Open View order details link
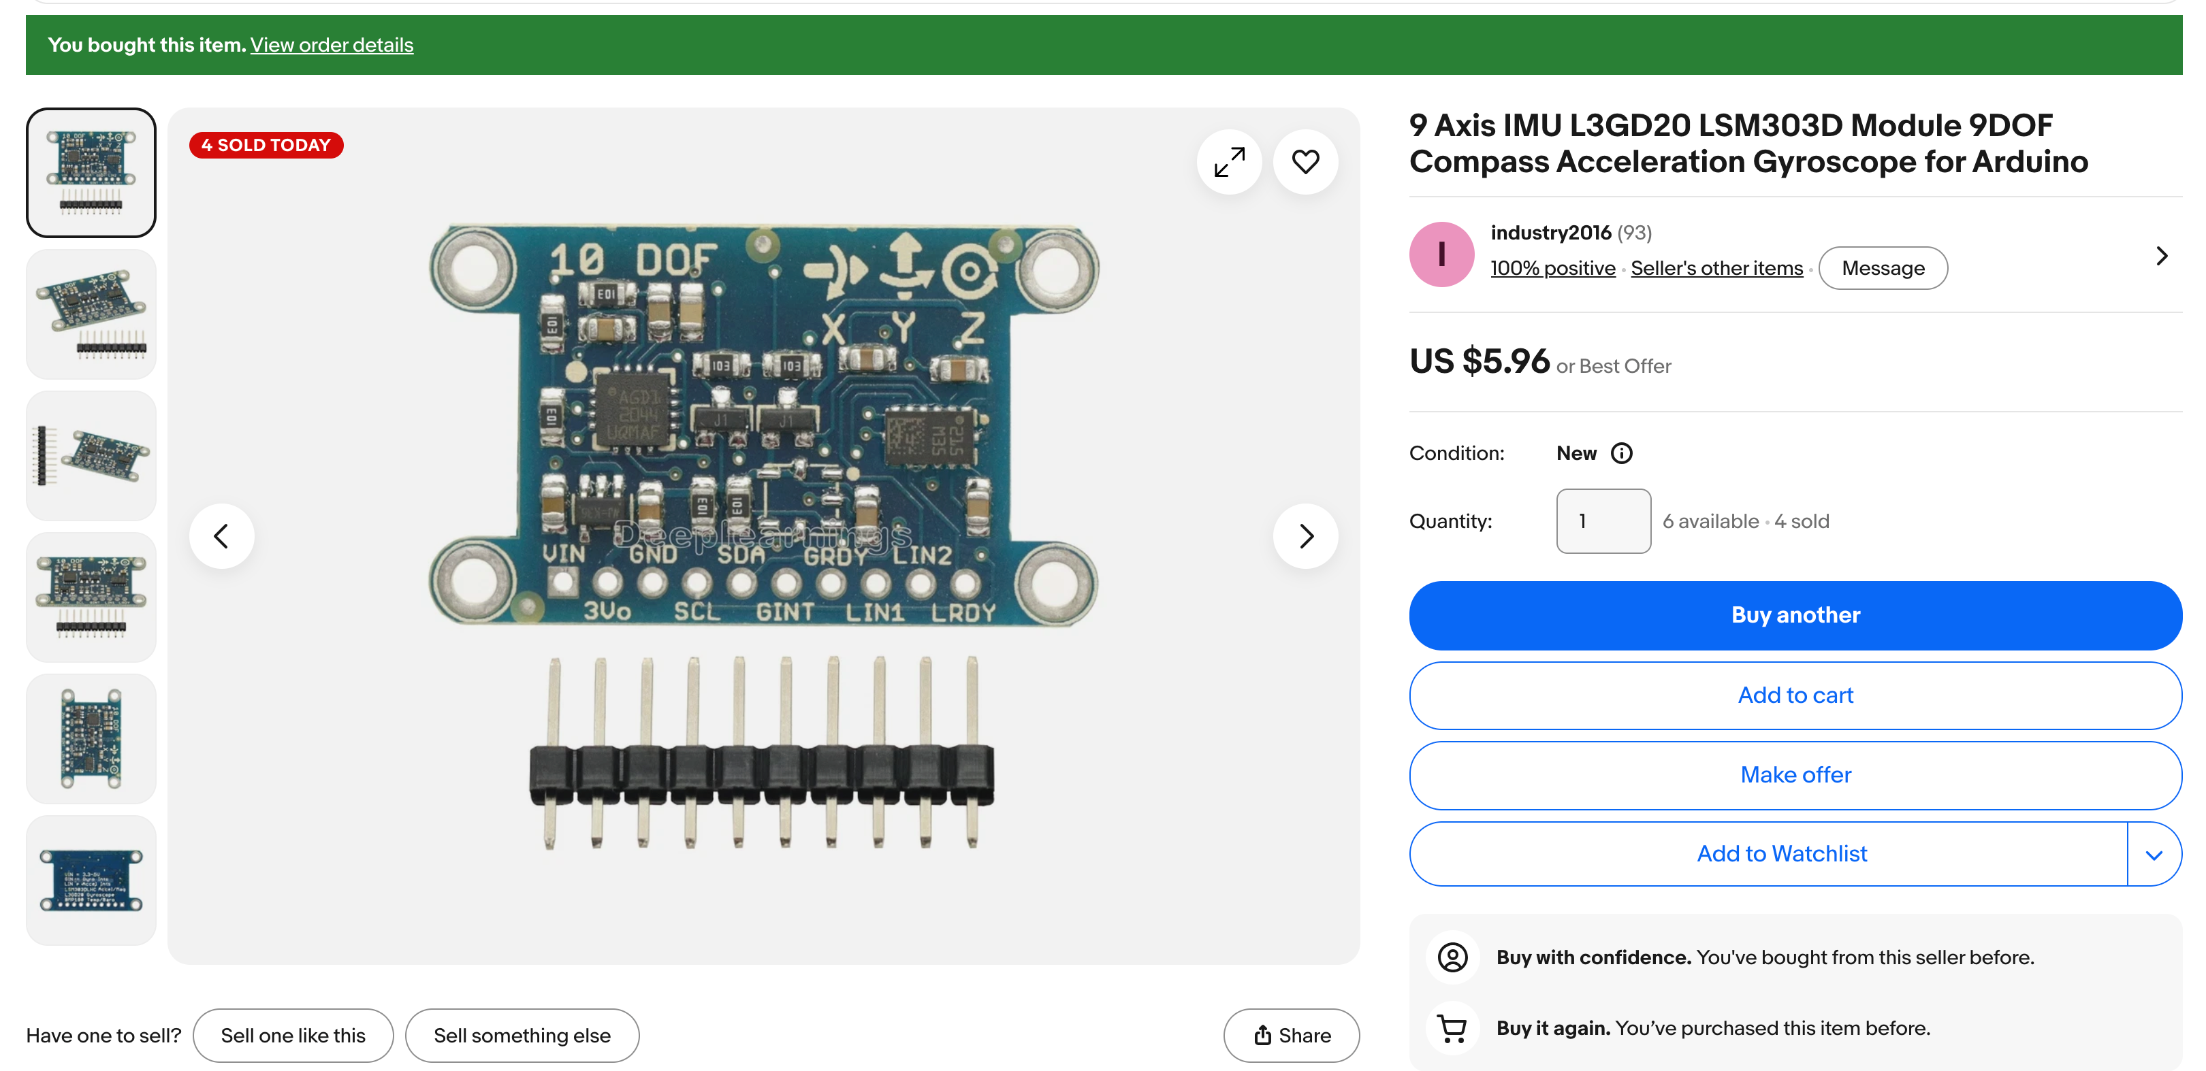The height and width of the screenshot is (1071, 2206). coord(332,44)
